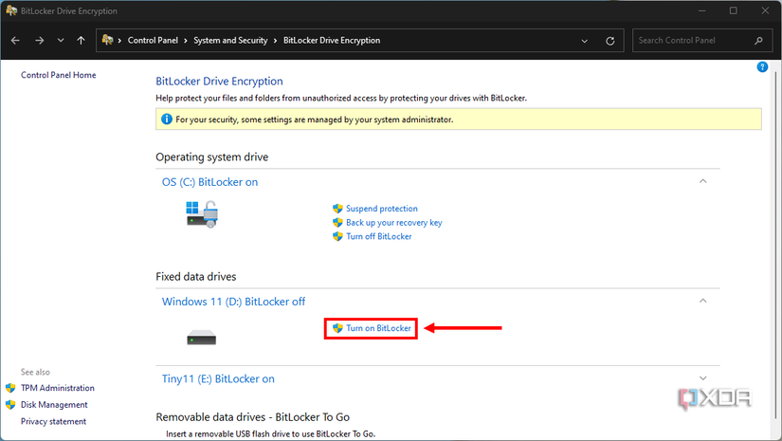Click the forward navigation arrow

point(39,41)
